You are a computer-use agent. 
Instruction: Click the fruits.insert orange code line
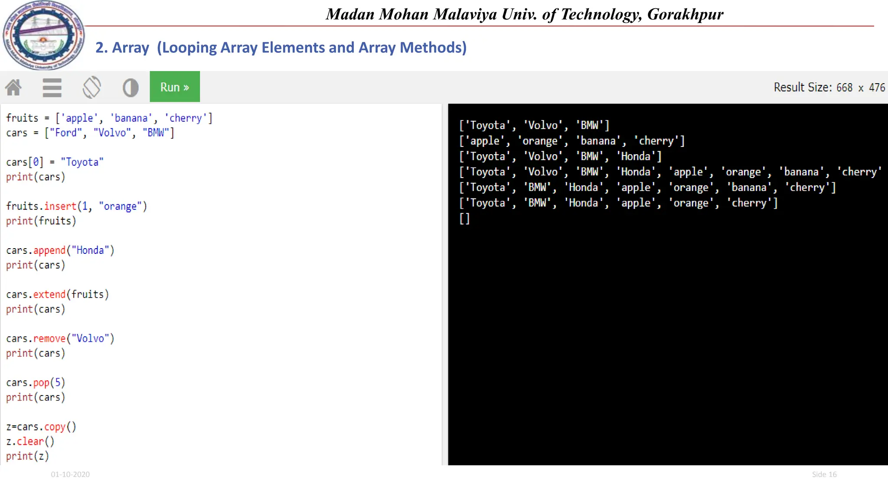(x=77, y=206)
